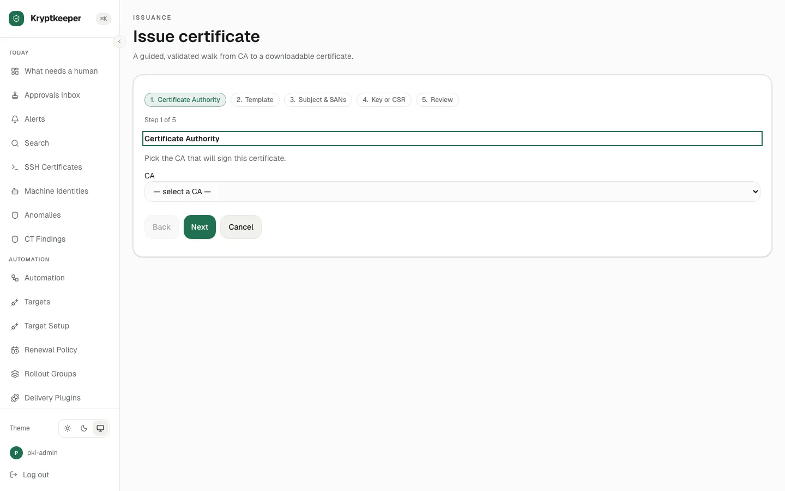Click the Step 1 of 5 text

pyautogui.click(x=160, y=120)
